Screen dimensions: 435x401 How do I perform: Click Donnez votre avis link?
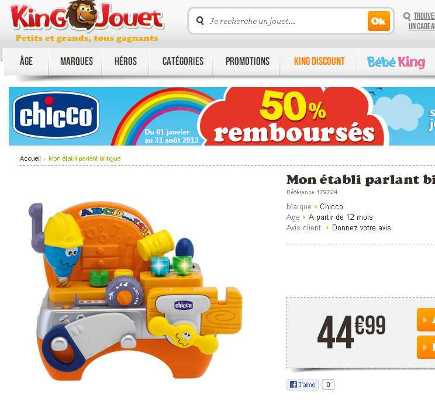click(x=361, y=228)
